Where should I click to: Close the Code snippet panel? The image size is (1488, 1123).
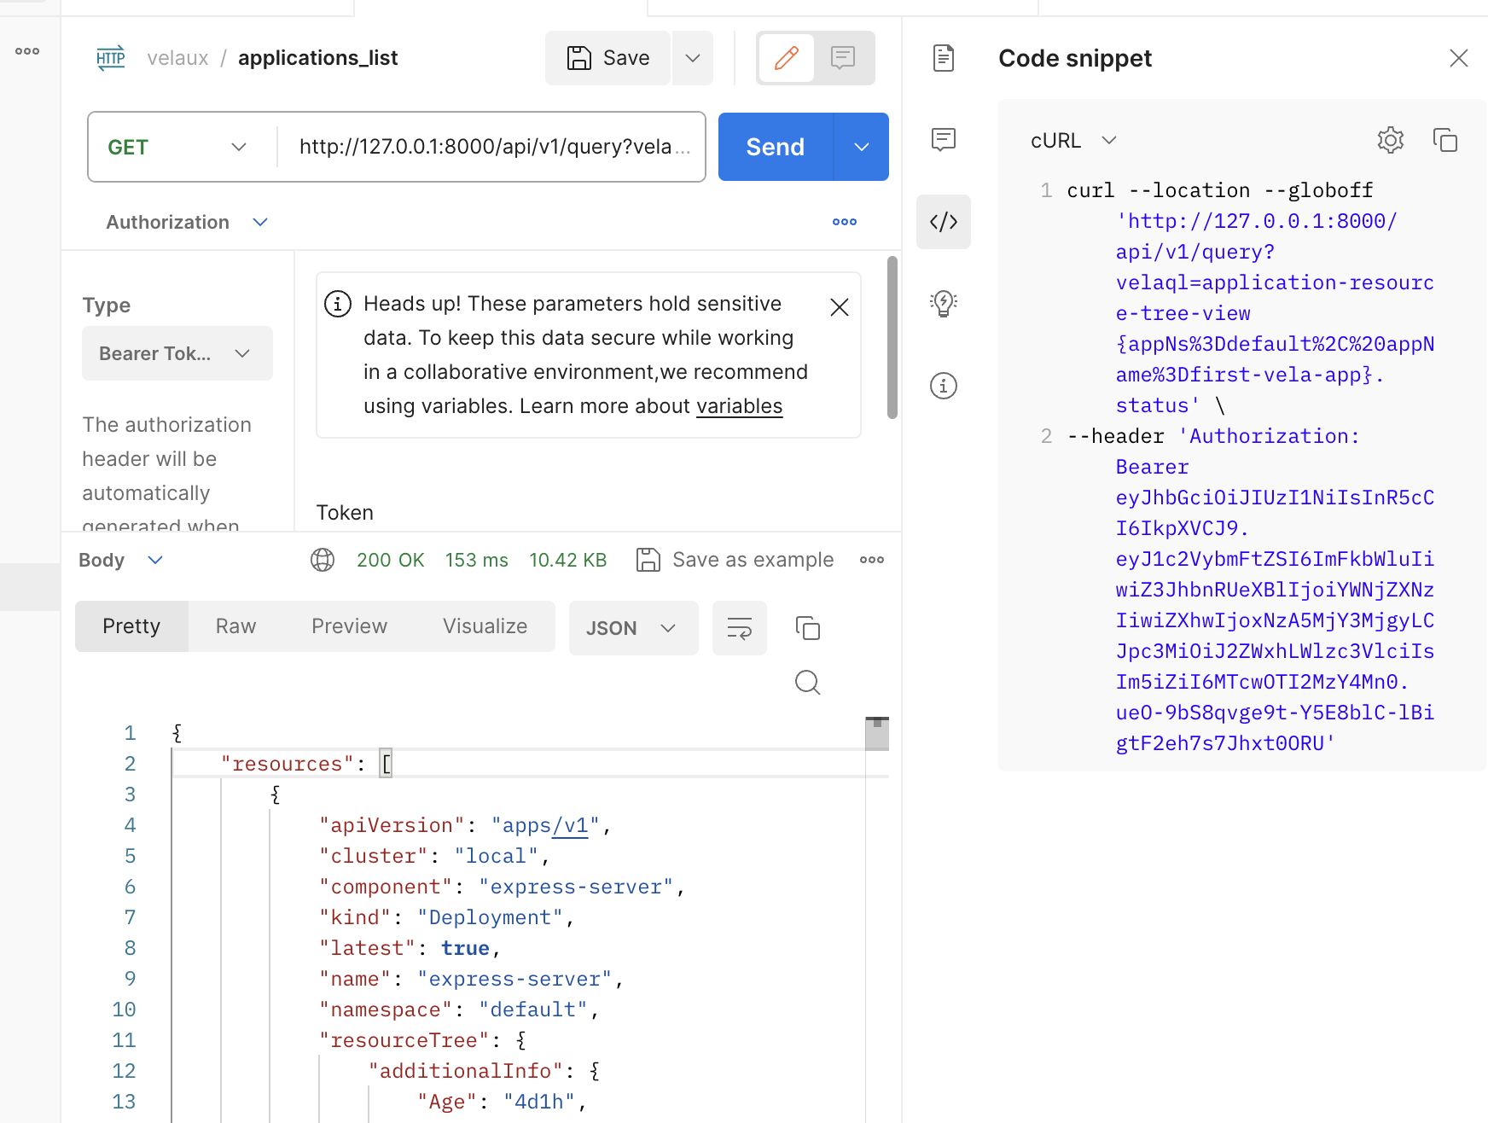(1459, 58)
